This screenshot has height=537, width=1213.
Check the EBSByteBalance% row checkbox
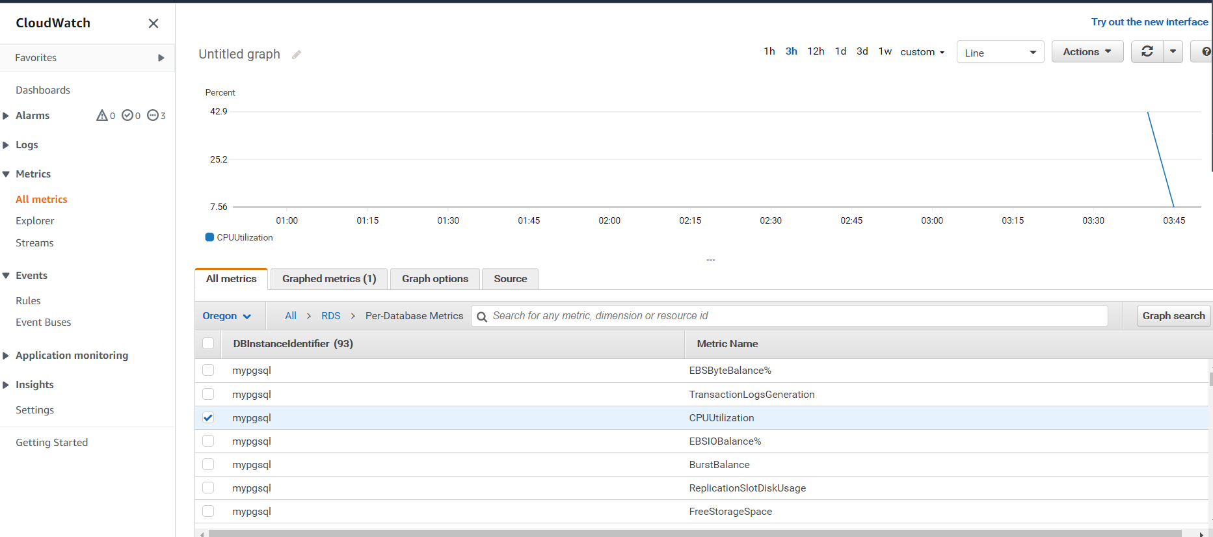pyautogui.click(x=208, y=370)
